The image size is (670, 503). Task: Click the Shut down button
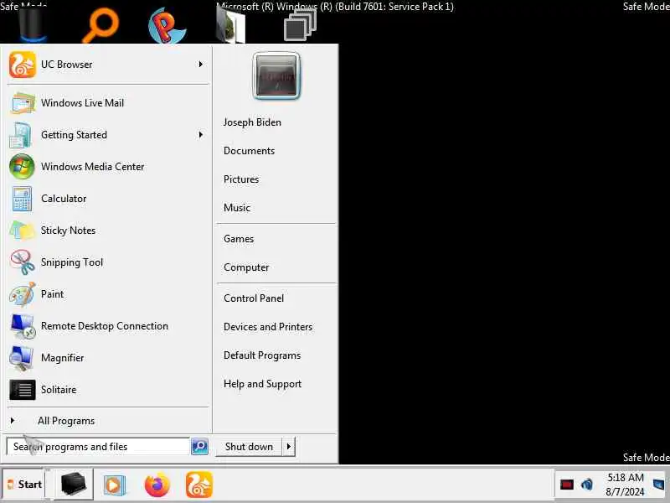pos(249,447)
